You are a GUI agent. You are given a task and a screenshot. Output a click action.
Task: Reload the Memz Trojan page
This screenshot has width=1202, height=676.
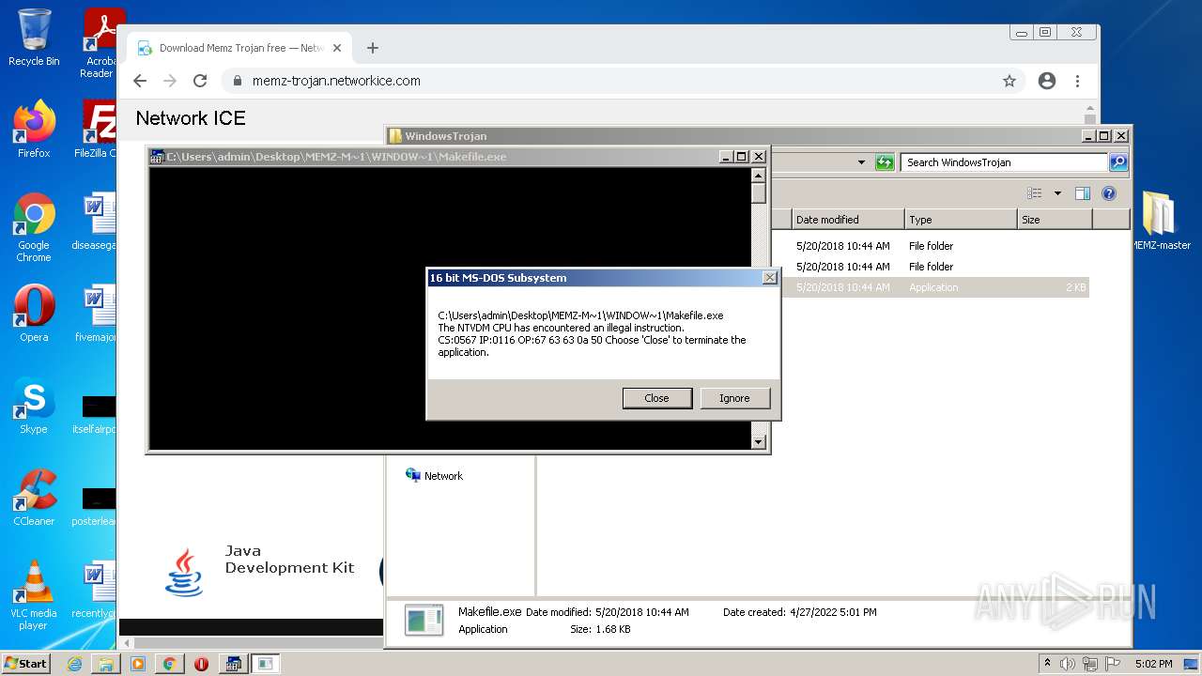pyautogui.click(x=200, y=81)
